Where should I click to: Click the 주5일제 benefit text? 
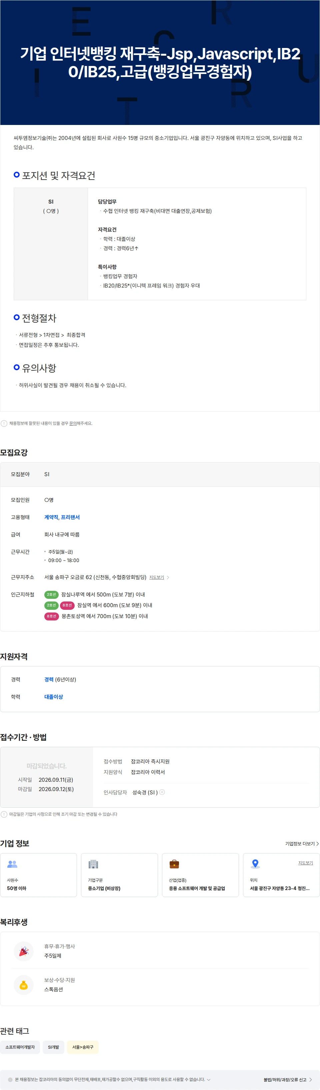pos(53,955)
